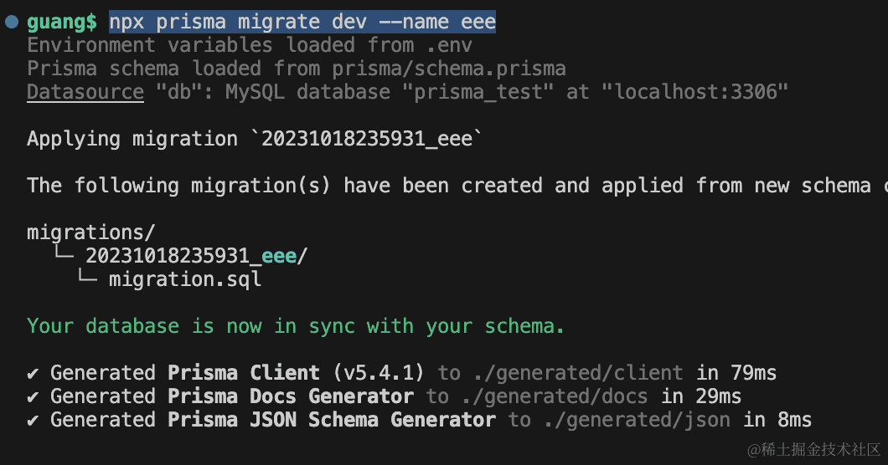
Task: Select the migrations/ root folder line
Action: 91,232
